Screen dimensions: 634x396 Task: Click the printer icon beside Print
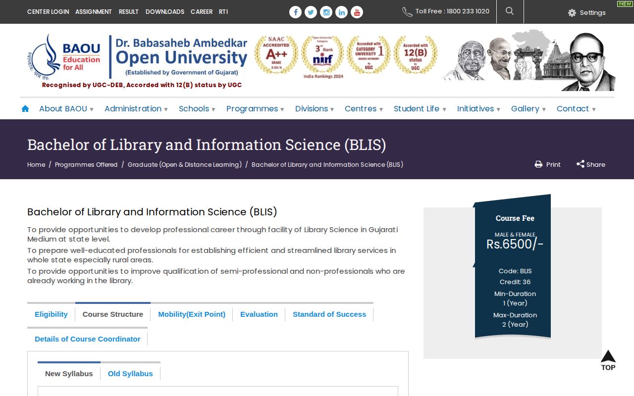pyautogui.click(x=538, y=164)
